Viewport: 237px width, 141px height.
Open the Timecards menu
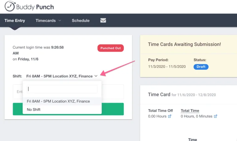[46, 20]
